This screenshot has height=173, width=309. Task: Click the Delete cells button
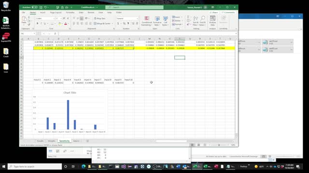tap(176, 21)
